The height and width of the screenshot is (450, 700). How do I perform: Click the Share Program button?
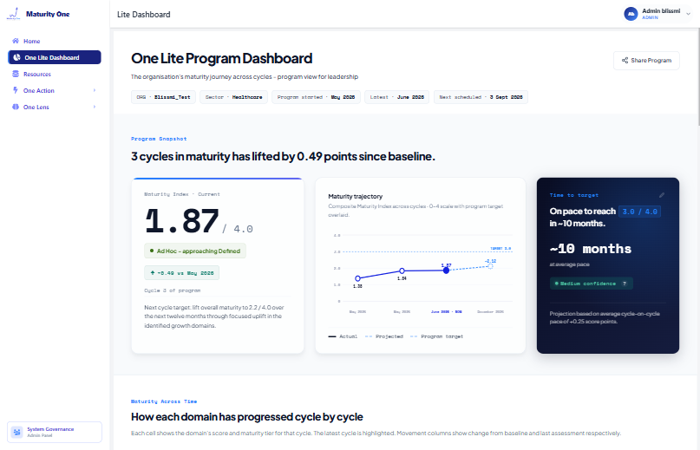point(646,61)
